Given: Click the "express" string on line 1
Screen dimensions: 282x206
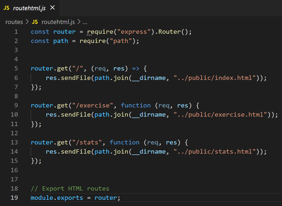Looking at the screenshot, I should click(x=134, y=32).
